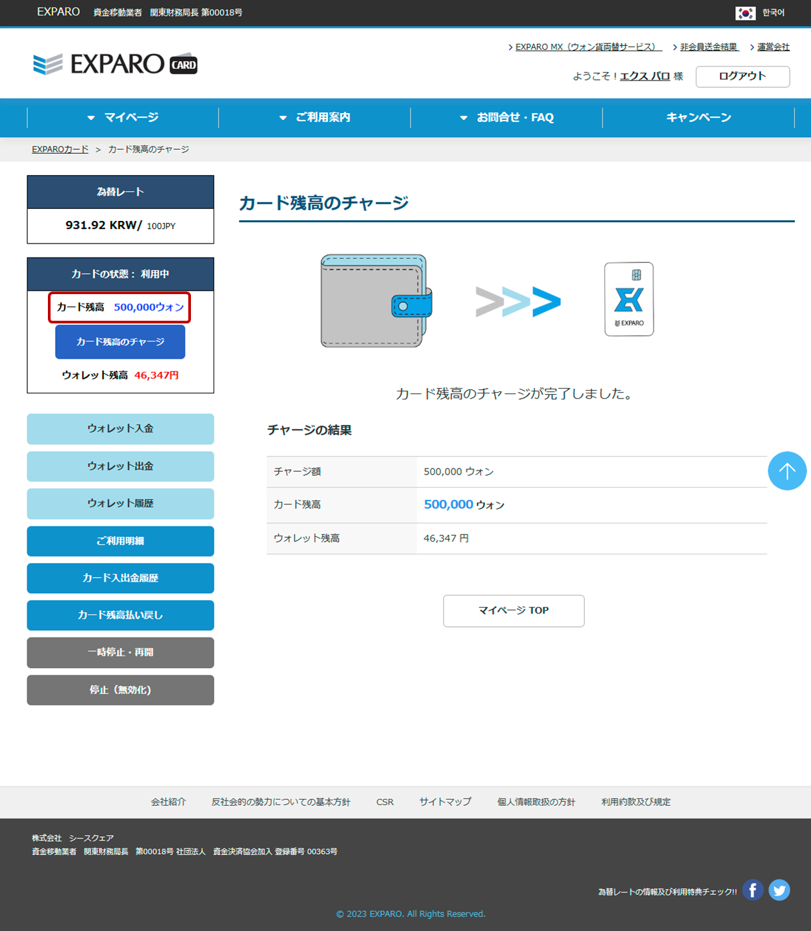Image resolution: width=811 pixels, height=931 pixels.
Task: Click the EXPARO card illustration
Action: coord(629,299)
